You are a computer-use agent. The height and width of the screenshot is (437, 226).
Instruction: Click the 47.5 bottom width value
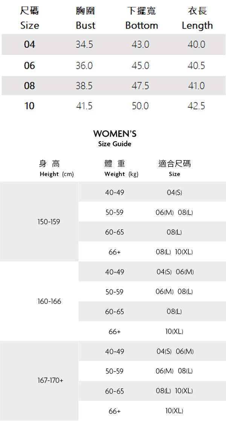(140, 86)
